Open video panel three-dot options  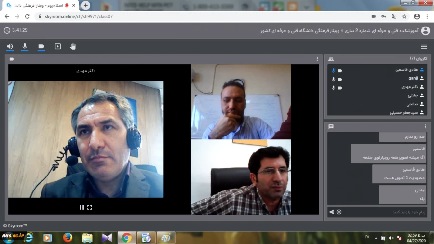point(317,59)
